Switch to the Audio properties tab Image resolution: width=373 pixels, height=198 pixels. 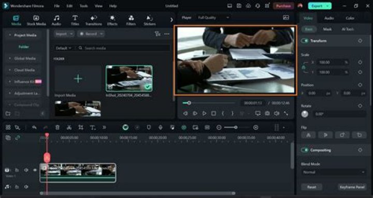tap(329, 18)
